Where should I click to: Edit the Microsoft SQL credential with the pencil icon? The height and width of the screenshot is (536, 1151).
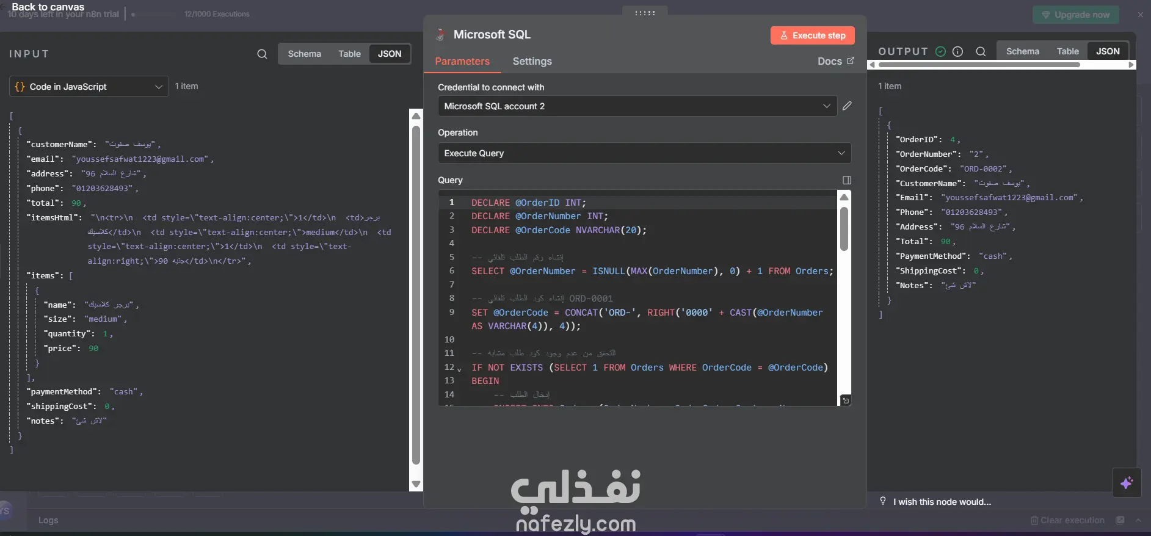[x=847, y=106]
